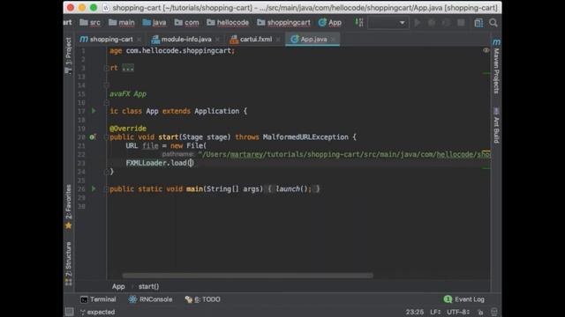Open the Structure tool window
Viewport: 565px width, 317px height.
tap(68, 263)
